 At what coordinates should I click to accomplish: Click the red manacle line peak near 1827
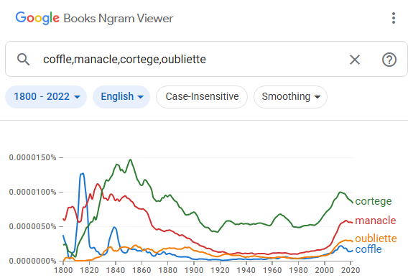(98, 184)
